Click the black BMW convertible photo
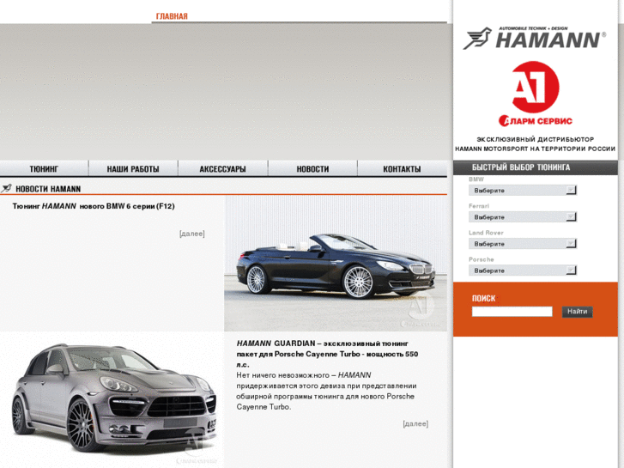The image size is (624, 468). point(336,264)
